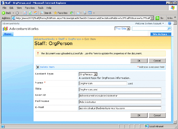Click the browser Back button
Viewport: 178px width, 129px height.
[x=6, y=13]
